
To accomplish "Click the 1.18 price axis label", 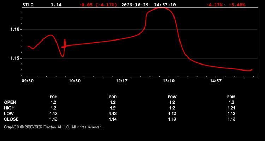I will [x=15, y=29].
